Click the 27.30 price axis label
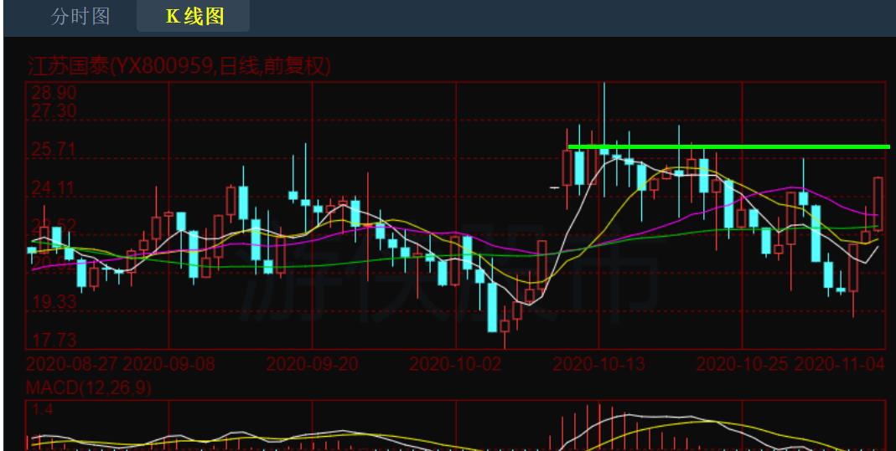 (x=54, y=110)
